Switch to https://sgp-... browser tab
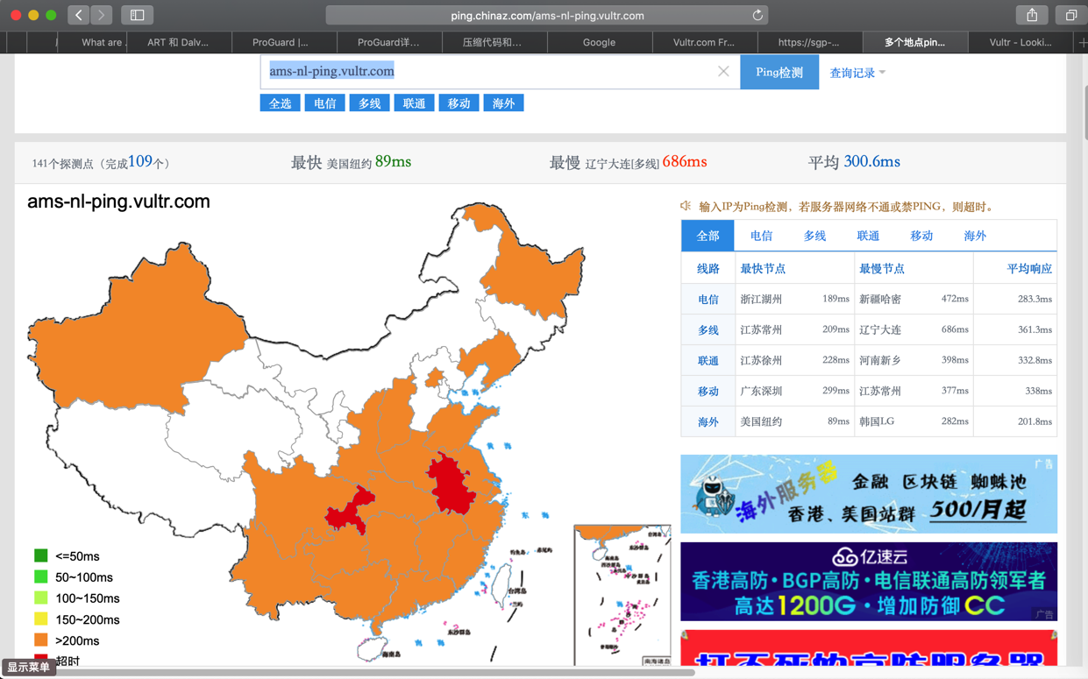 tap(808, 42)
